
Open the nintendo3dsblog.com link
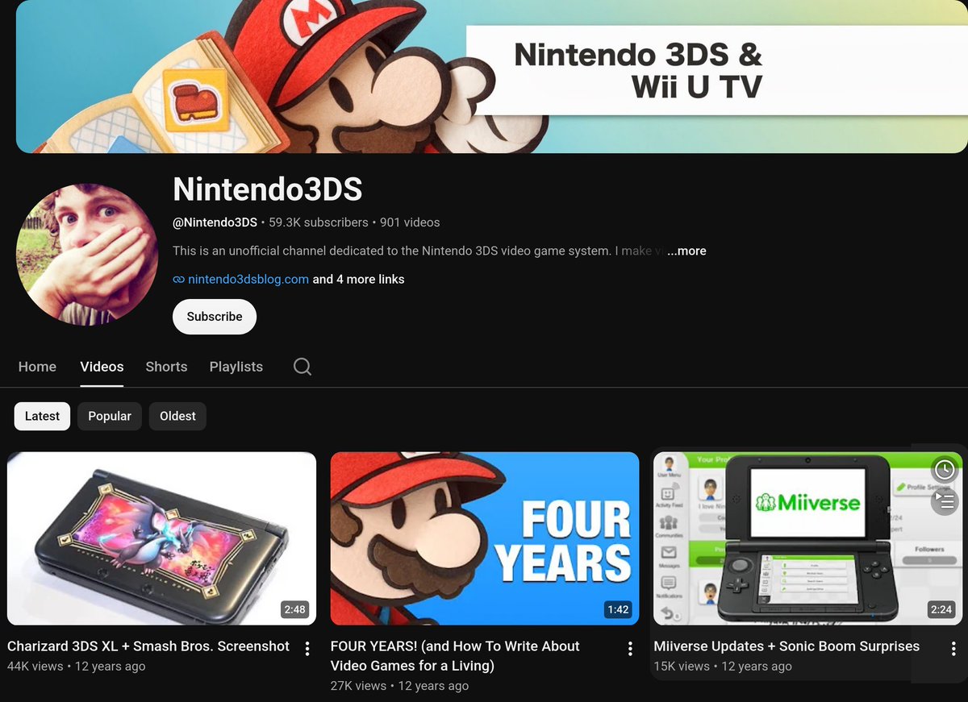248,279
